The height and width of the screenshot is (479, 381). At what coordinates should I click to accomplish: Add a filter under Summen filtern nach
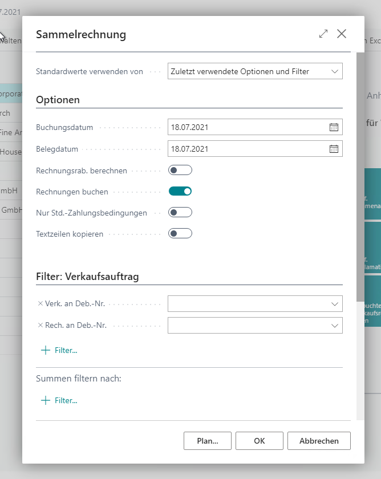(x=59, y=400)
